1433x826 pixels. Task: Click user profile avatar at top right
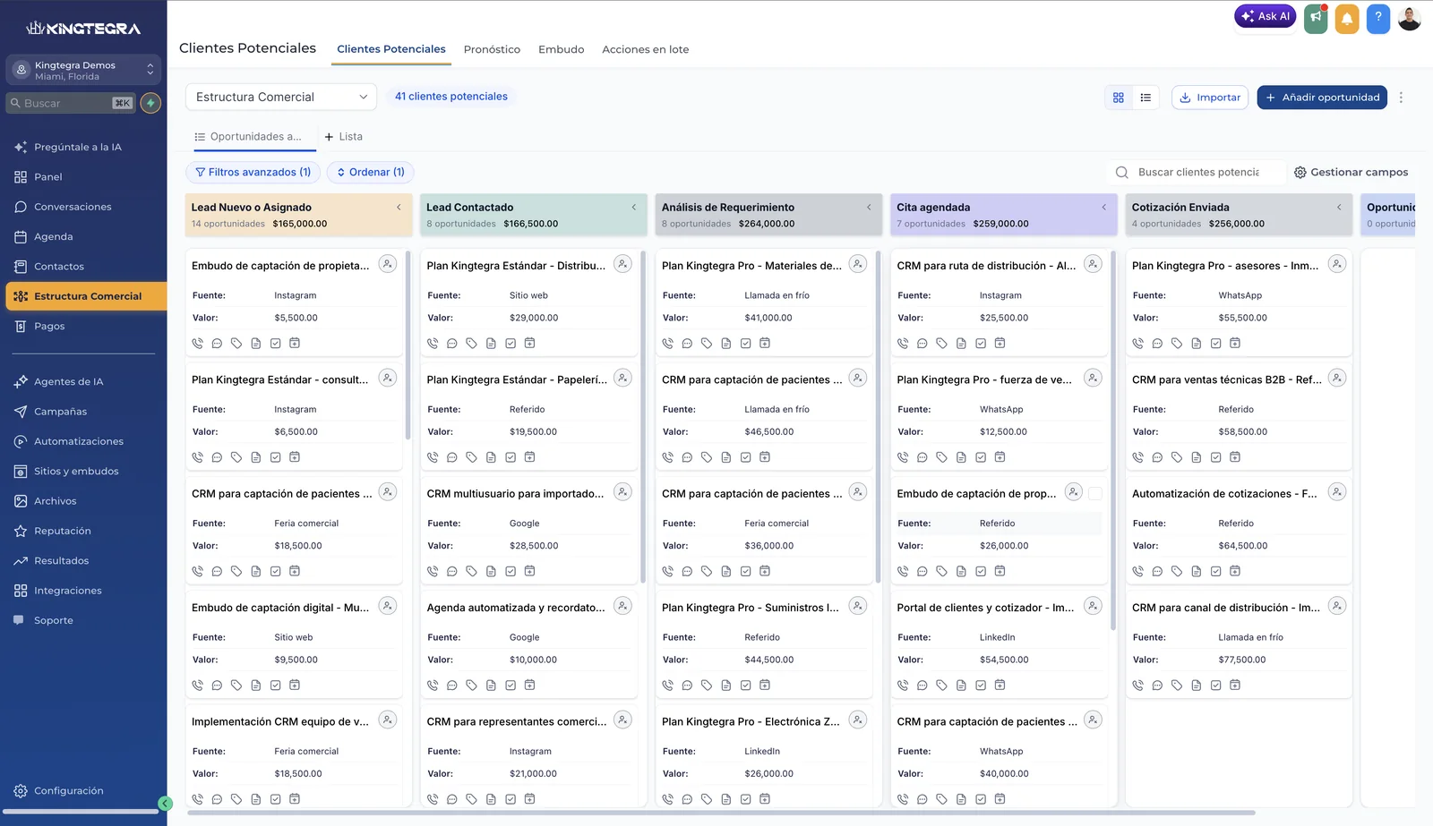1410,18
